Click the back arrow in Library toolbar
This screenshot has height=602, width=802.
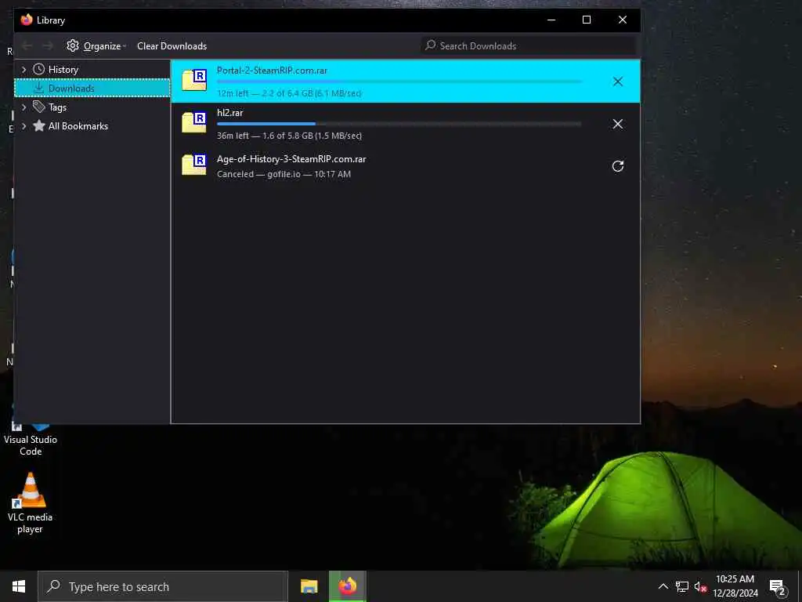point(27,45)
